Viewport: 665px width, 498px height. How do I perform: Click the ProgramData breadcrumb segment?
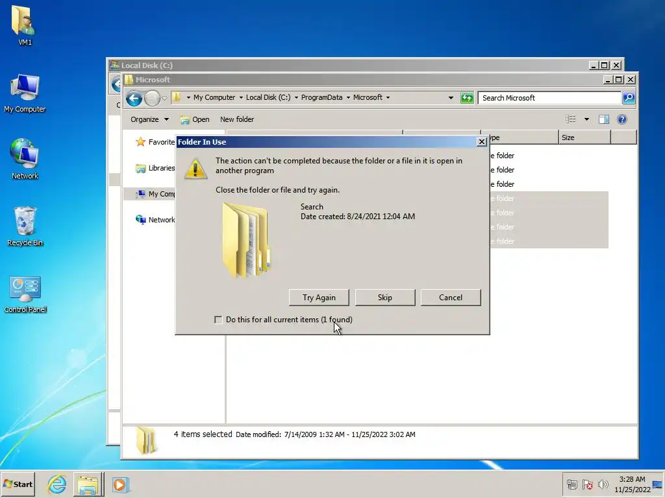point(321,97)
